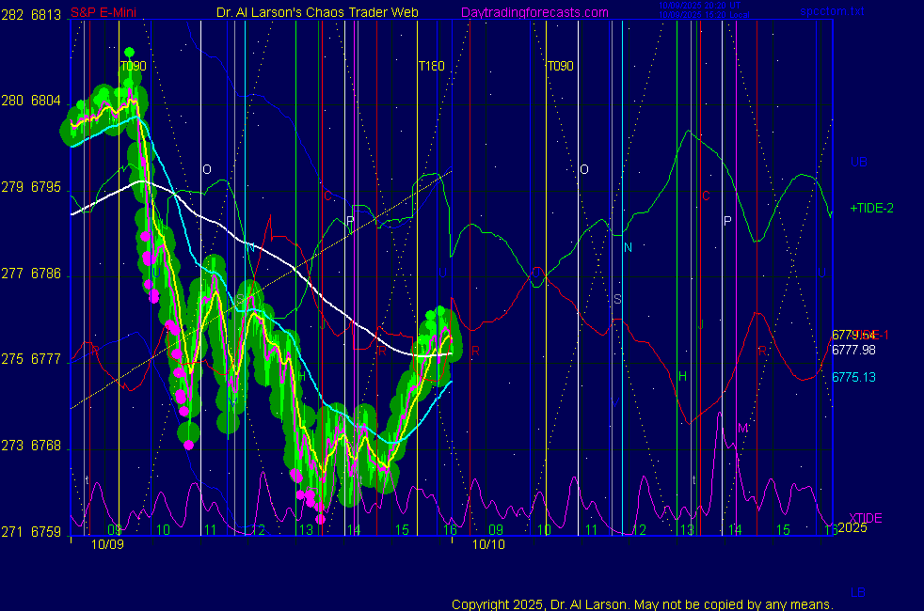Click the copyright notice text
Screen dimensions: 924x611
click(642, 603)
